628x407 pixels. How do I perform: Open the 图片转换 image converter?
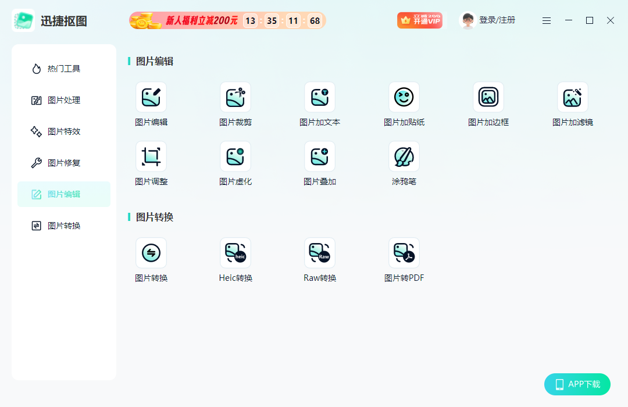(151, 259)
